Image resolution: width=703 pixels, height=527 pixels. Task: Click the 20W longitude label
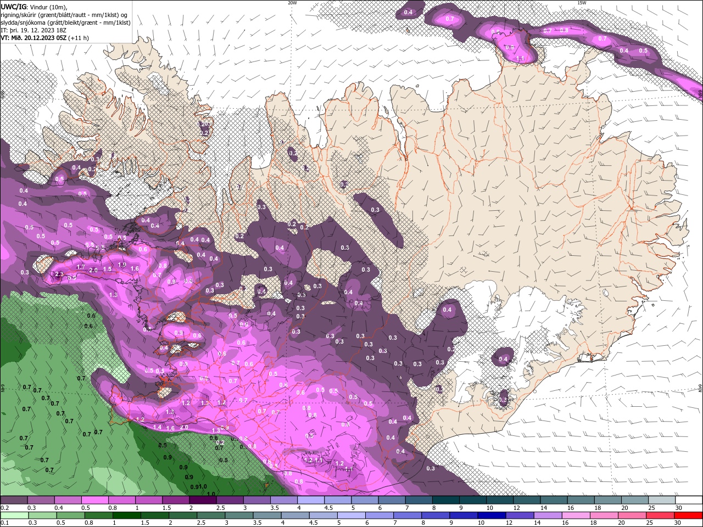292,3
